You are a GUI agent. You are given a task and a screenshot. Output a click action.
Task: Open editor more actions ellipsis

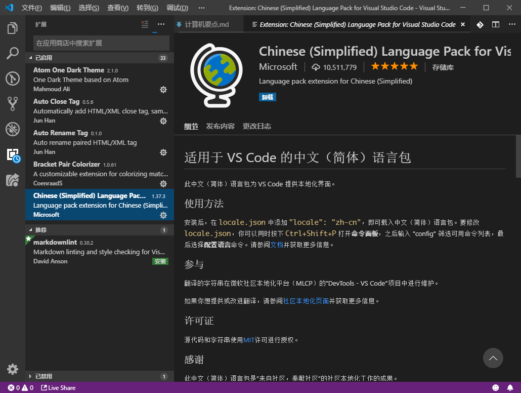(x=512, y=24)
